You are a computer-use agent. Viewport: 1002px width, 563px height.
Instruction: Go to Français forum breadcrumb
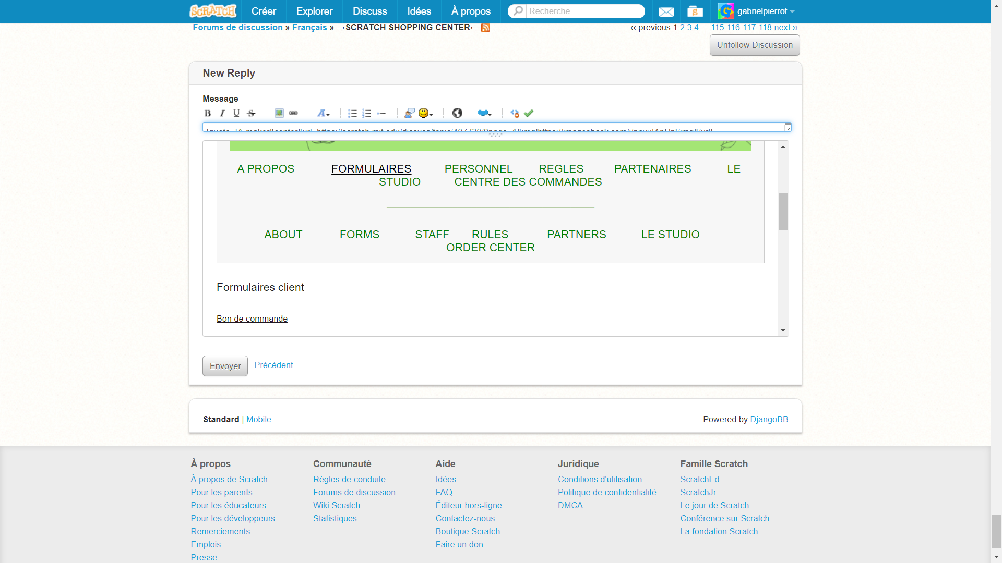[309, 27]
